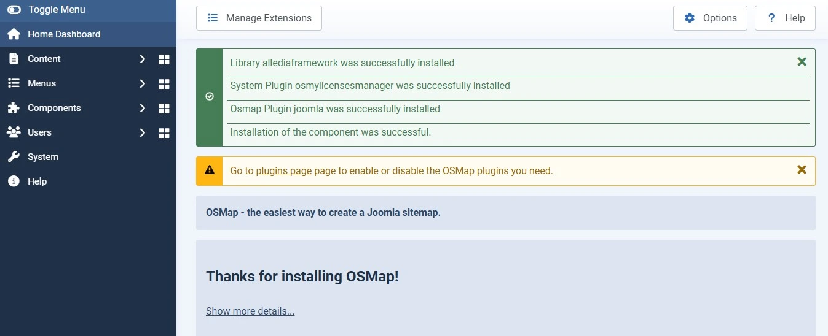Expand Content submenu chevron

(142, 59)
